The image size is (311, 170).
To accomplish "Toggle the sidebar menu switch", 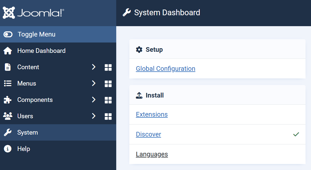I will pyautogui.click(x=8, y=34).
